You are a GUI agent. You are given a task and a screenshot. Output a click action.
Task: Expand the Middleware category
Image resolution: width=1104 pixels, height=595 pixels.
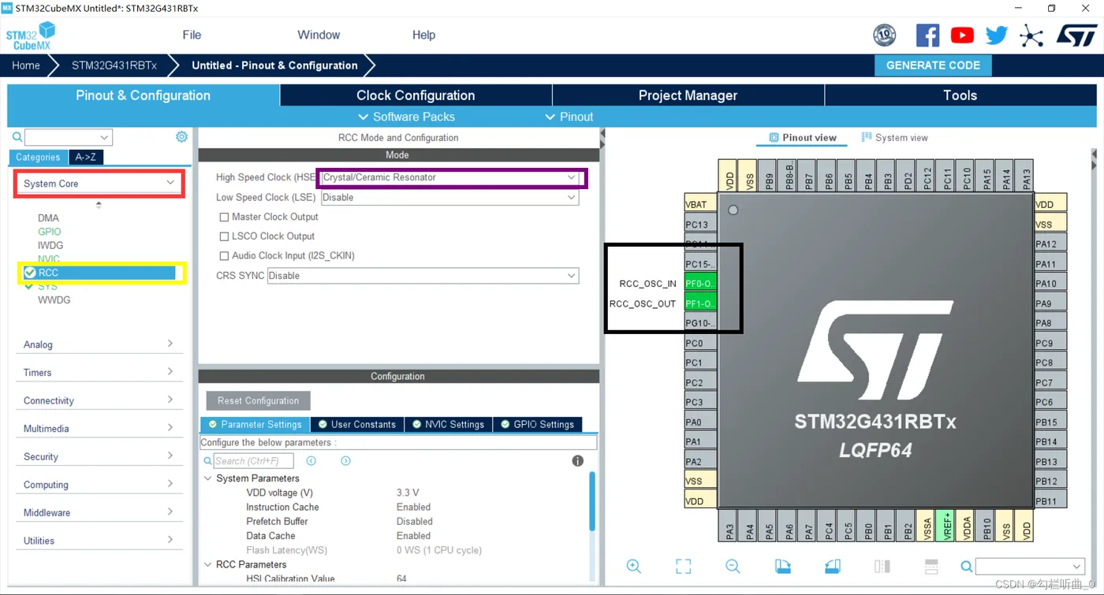[x=99, y=512]
